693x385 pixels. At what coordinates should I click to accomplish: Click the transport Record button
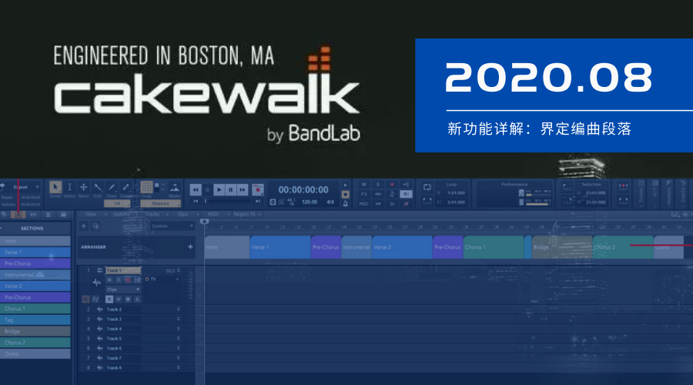point(258,189)
